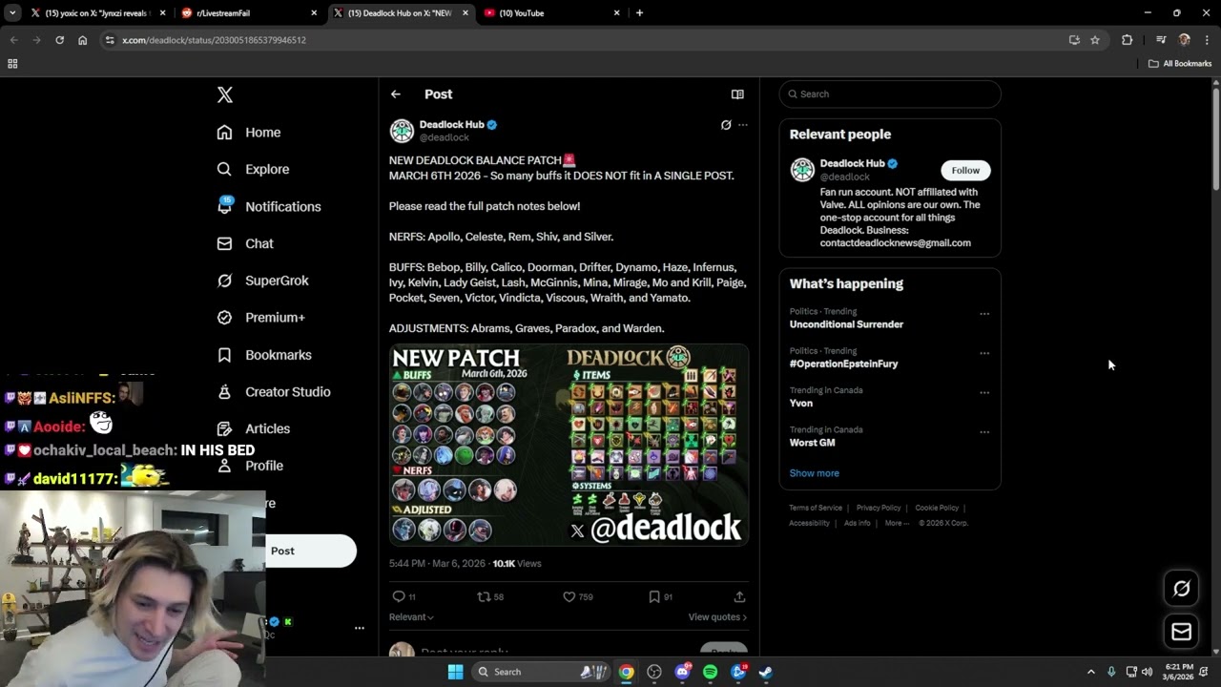
Task: Open Creator Studio in X sidebar
Action: (274, 392)
